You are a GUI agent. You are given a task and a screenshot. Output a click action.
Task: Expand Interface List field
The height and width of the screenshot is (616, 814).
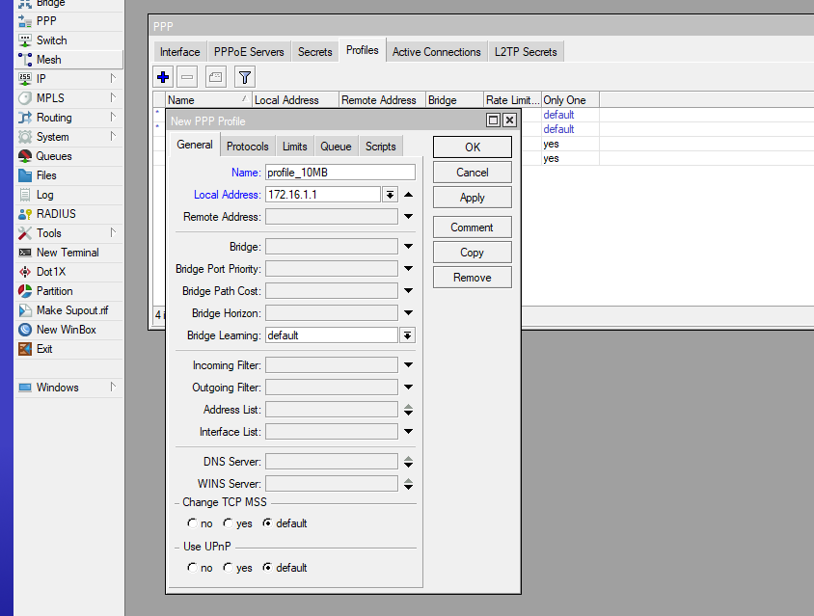(409, 431)
